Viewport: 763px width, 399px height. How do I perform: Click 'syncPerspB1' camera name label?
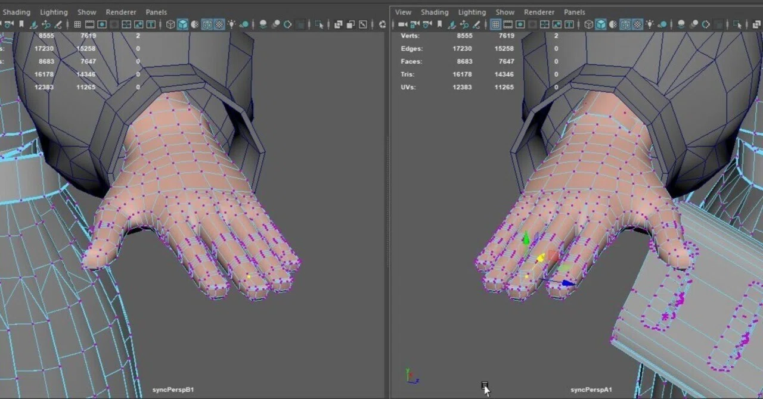(173, 389)
